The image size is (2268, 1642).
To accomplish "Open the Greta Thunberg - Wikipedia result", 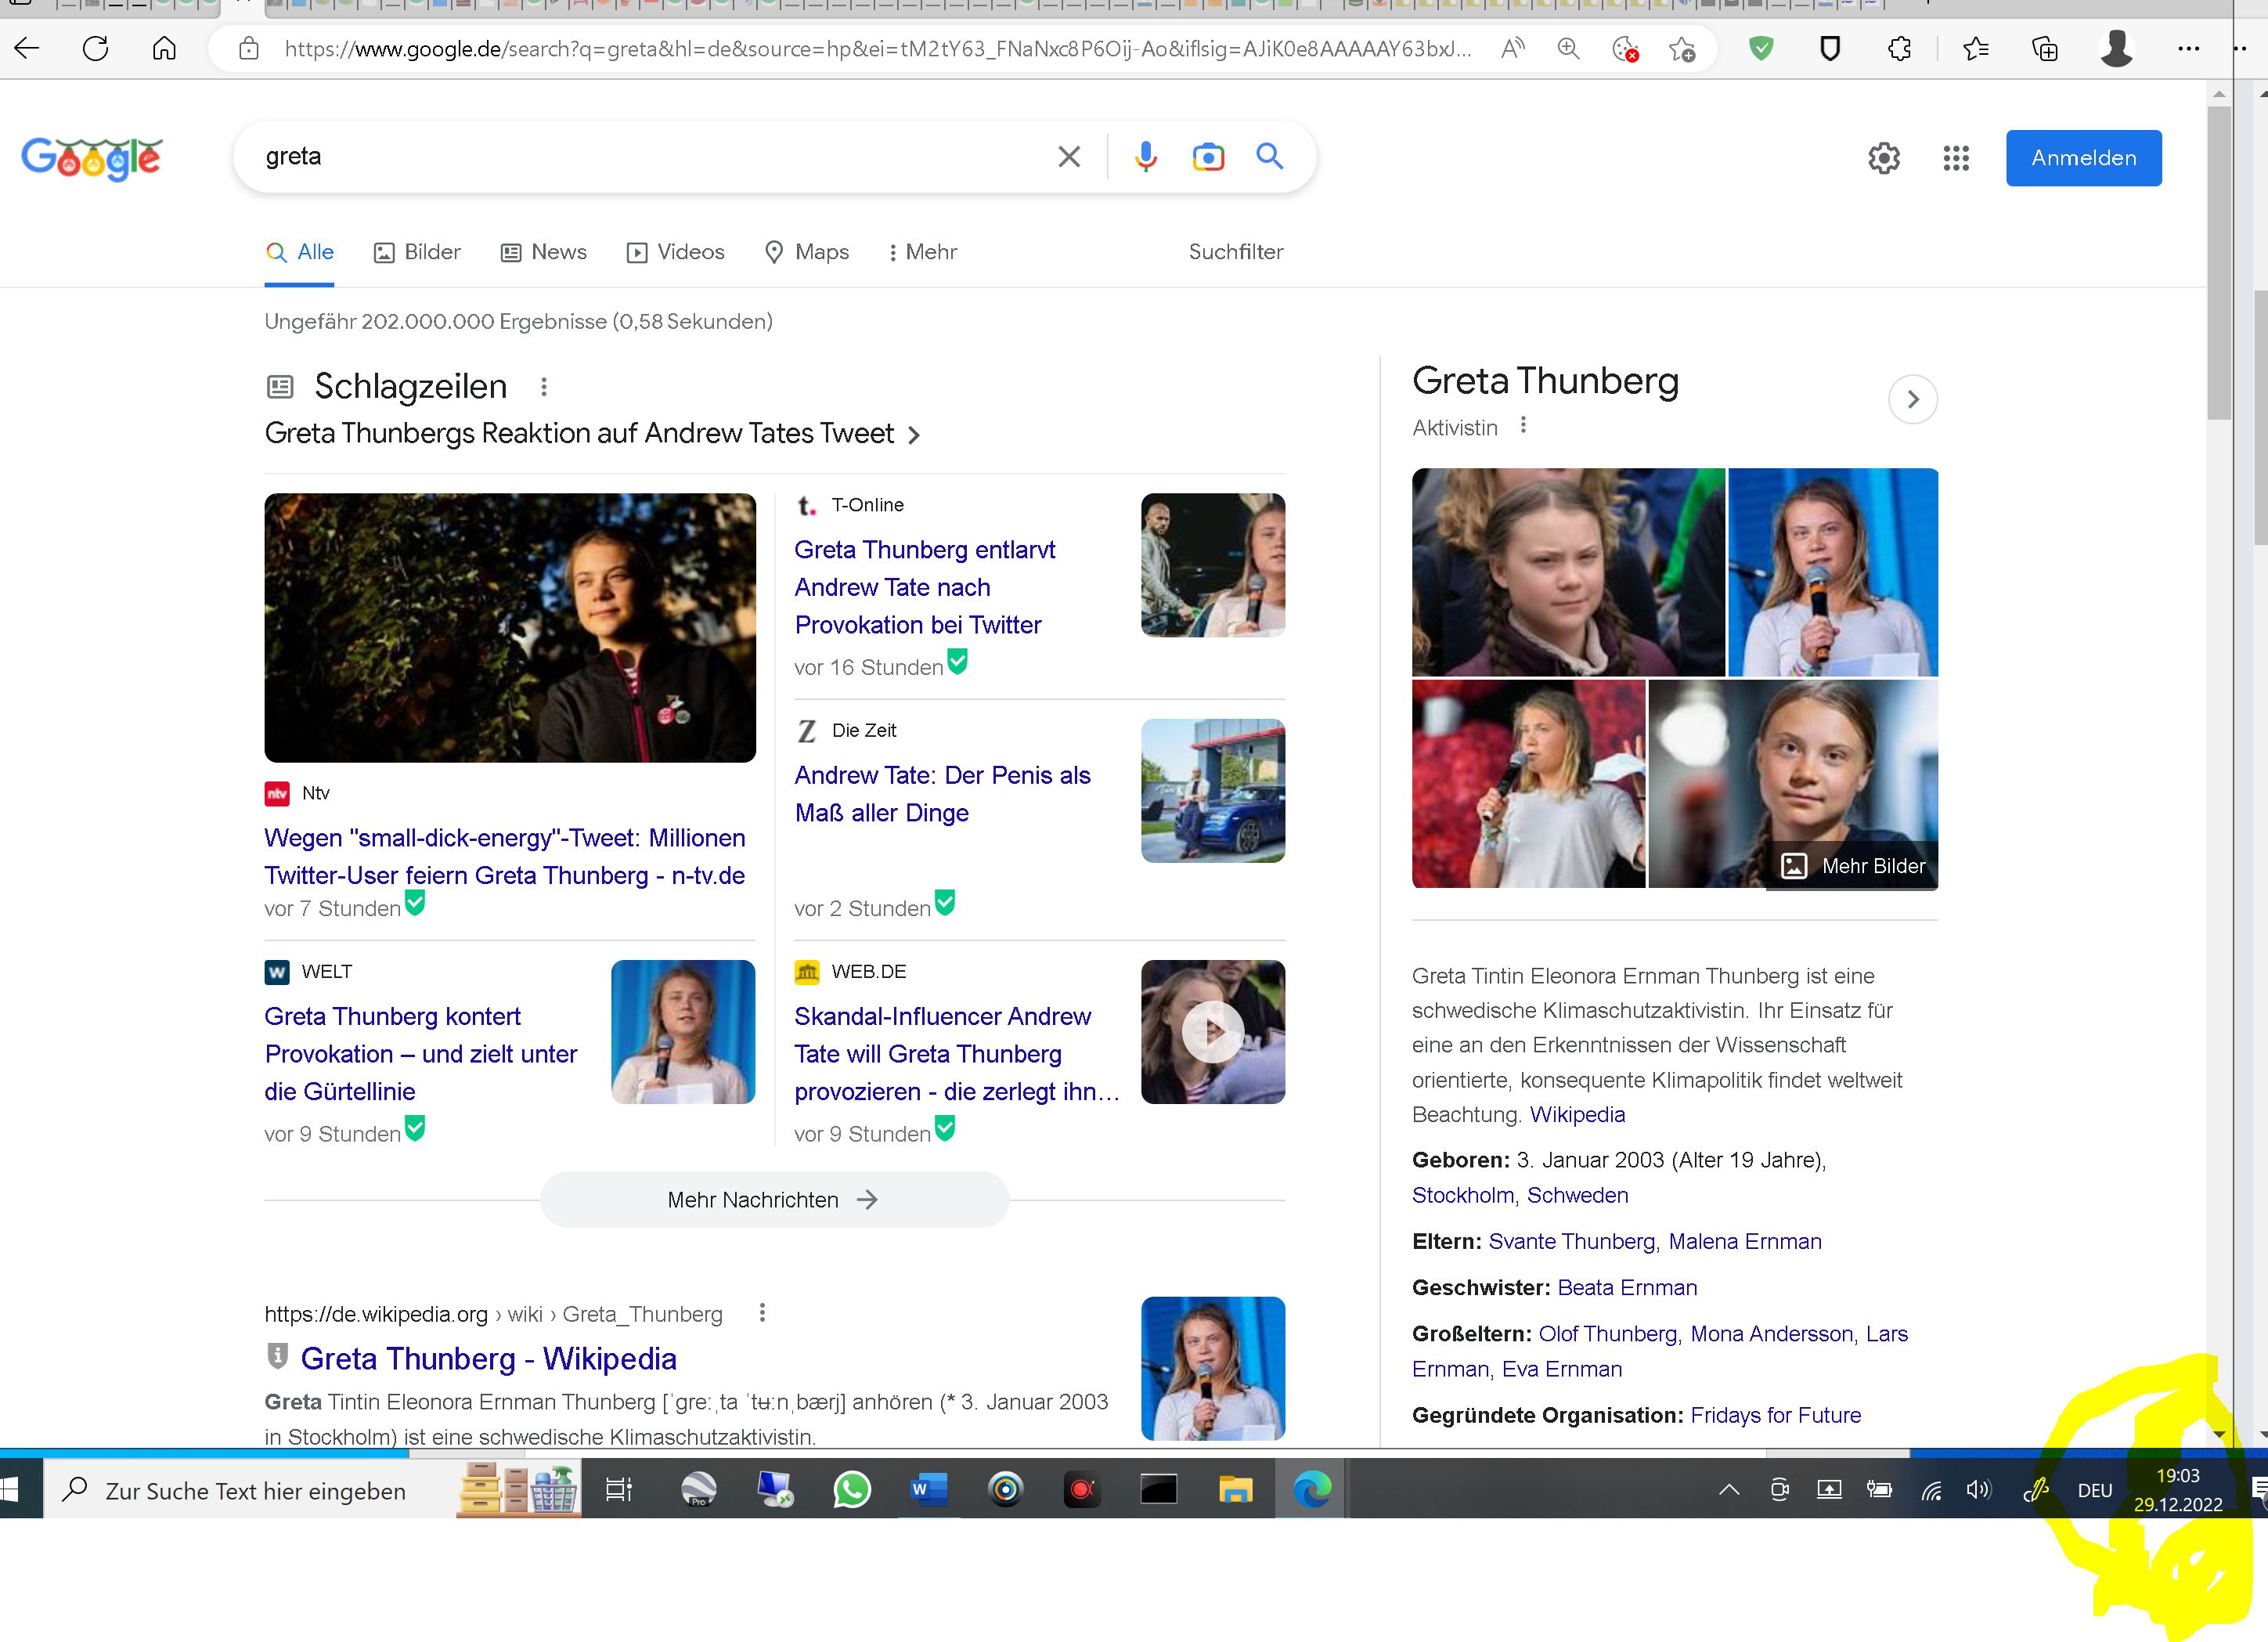I will coord(488,1359).
